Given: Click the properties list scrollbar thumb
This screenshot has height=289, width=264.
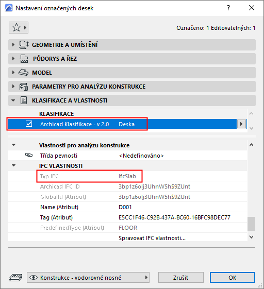Looking at the screenshot, I should coord(251,224).
